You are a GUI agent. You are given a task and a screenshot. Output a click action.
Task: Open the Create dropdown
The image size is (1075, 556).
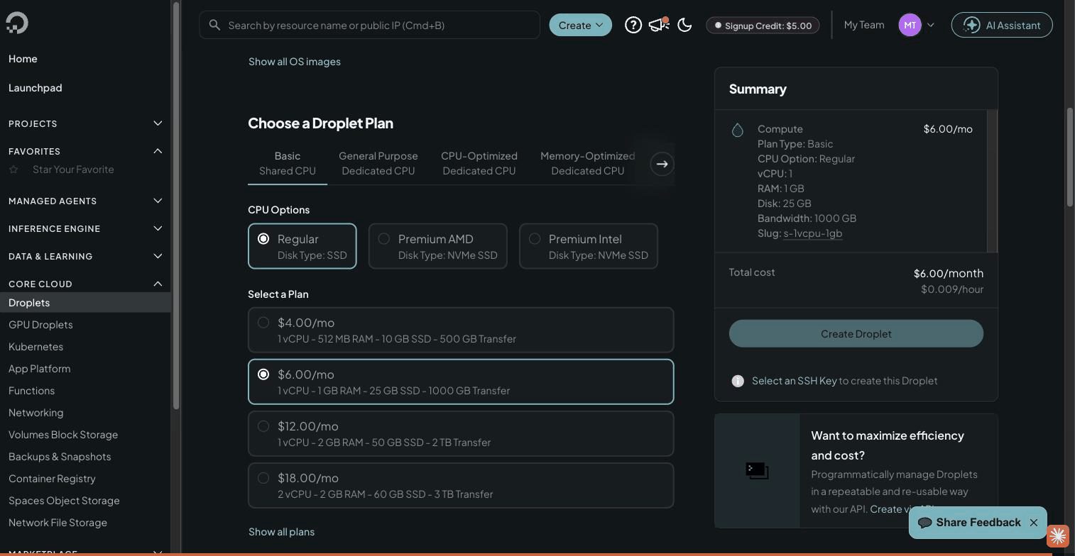click(x=580, y=25)
